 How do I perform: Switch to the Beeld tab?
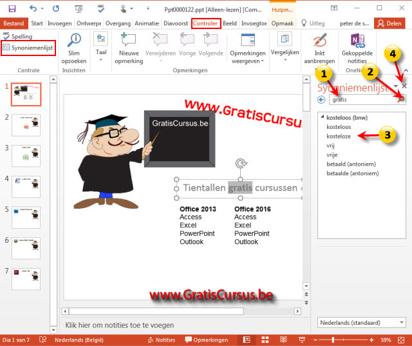tap(230, 23)
